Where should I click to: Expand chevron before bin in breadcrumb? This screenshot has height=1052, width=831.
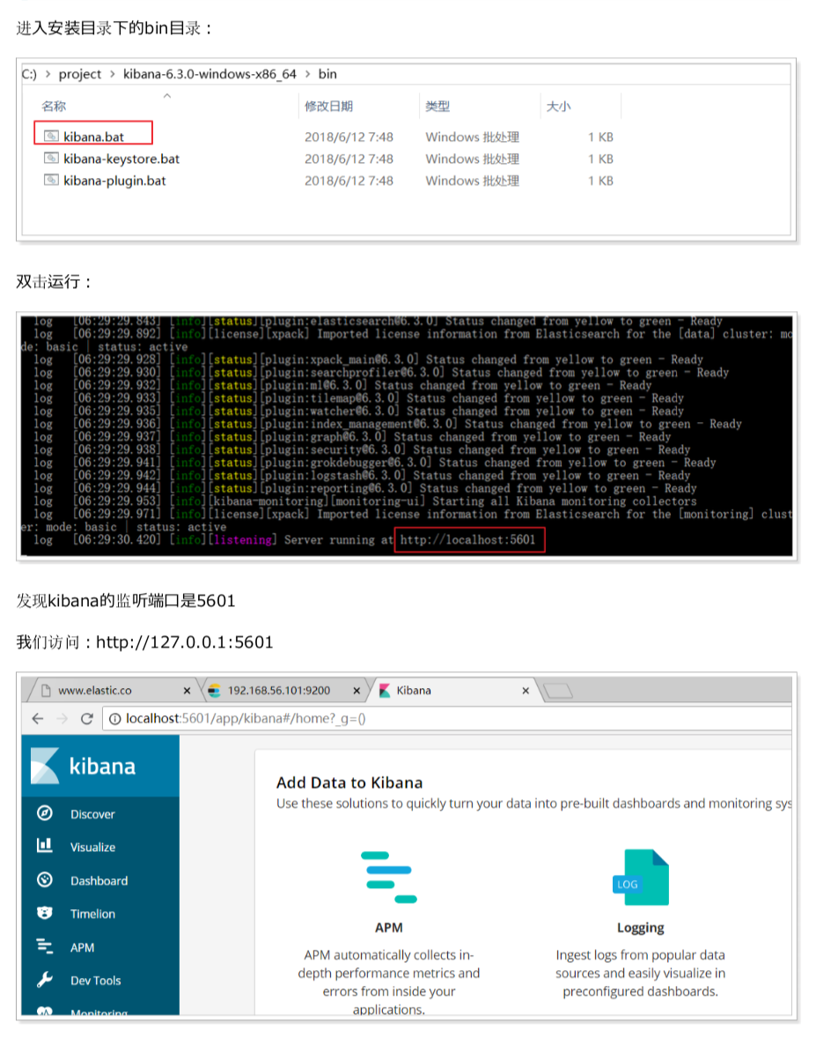(307, 74)
